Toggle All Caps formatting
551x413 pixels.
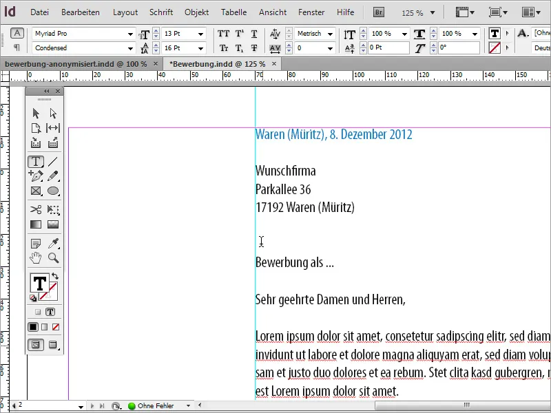(x=223, y=34)
